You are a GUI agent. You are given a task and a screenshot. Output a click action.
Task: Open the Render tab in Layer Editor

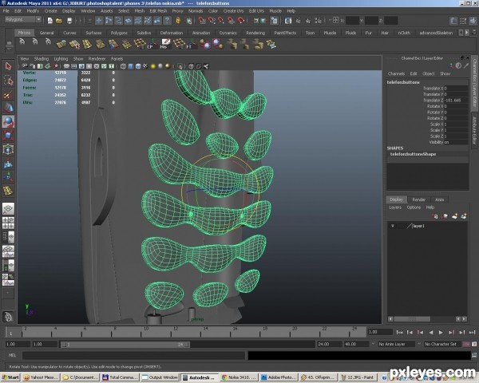(x=419, y=199)
